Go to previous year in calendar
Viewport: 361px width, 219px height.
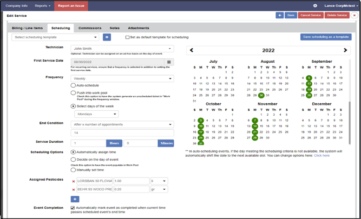[x=191, y=50]
